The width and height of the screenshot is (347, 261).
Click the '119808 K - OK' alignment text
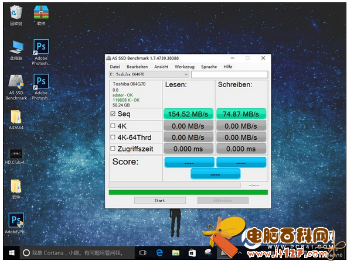126,100
